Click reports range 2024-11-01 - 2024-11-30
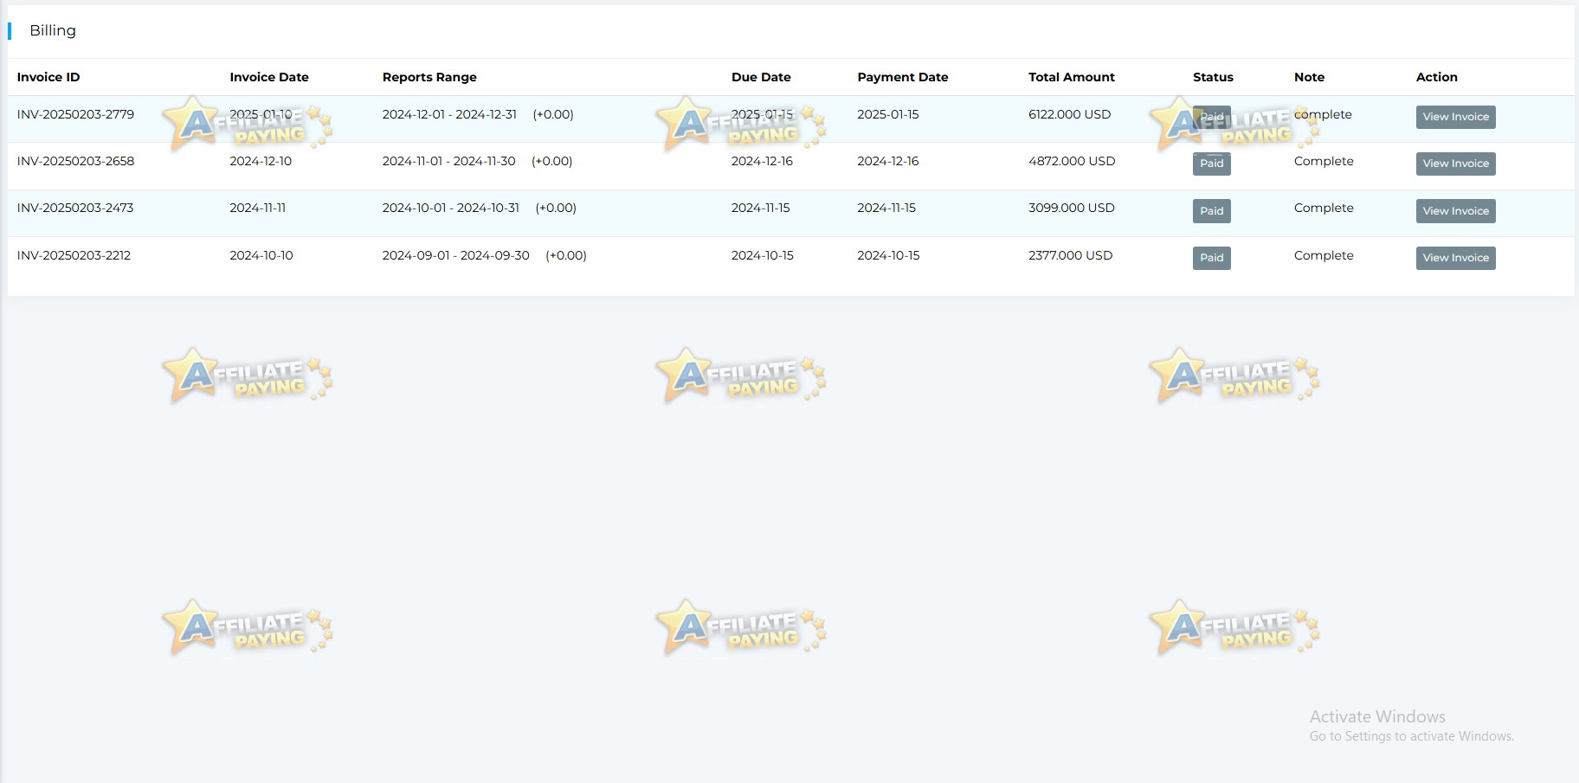The image size is (1579, 783). [448, 161]
